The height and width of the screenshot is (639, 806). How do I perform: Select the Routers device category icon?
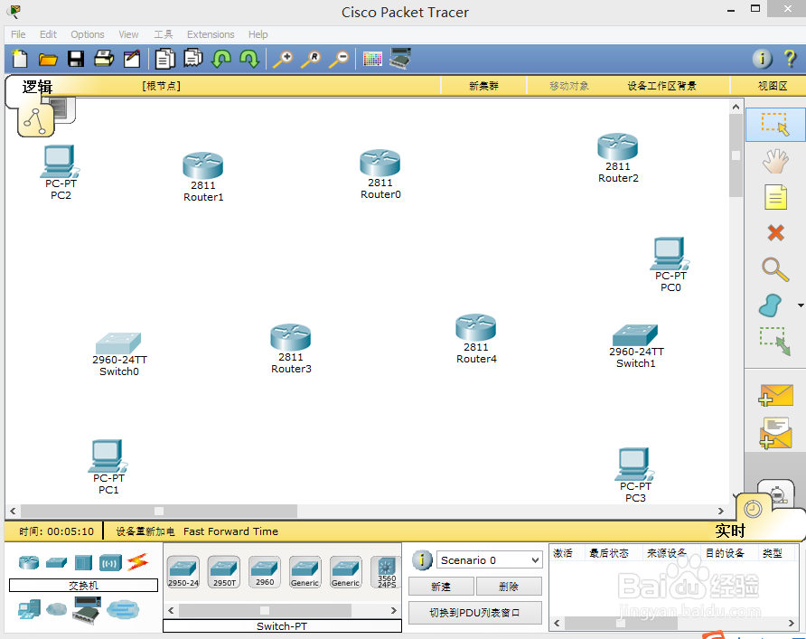[x=29, y=562]
